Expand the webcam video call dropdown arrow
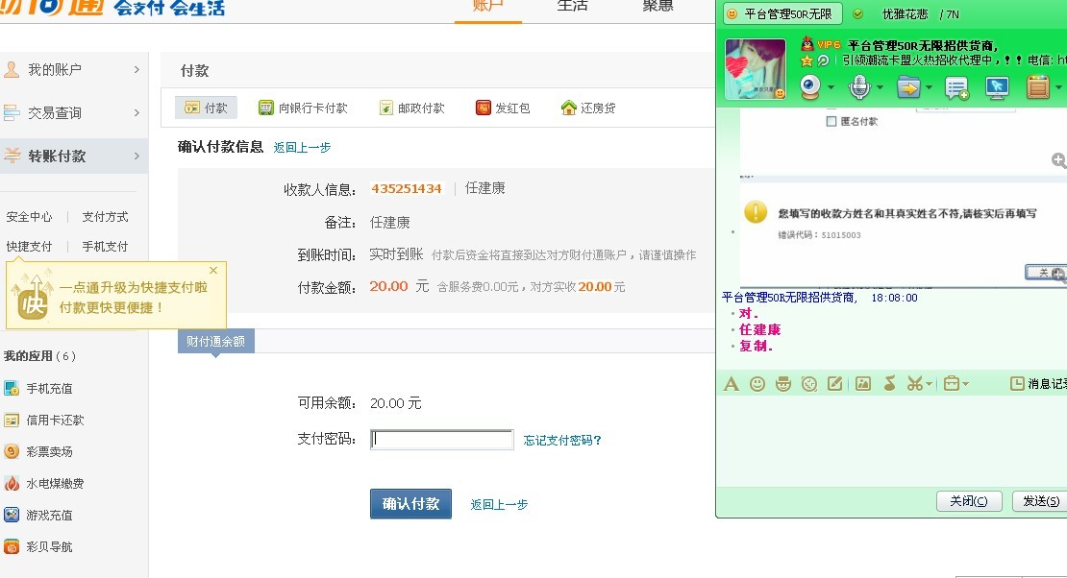 coord(831,87)
